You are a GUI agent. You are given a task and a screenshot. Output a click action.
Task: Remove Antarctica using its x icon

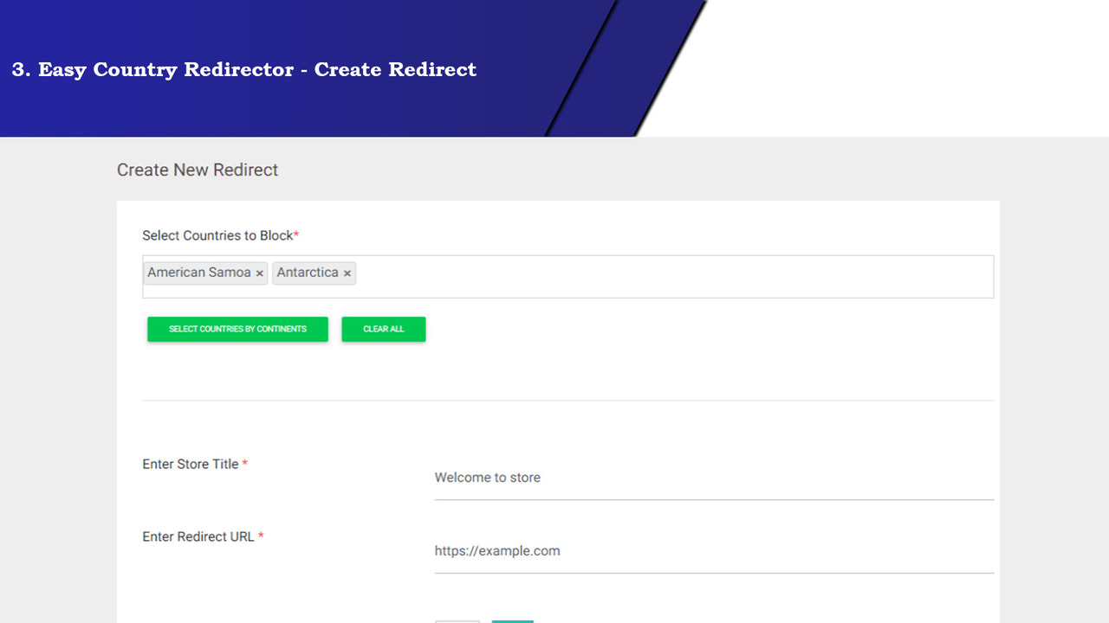click(x=347, y=273)
